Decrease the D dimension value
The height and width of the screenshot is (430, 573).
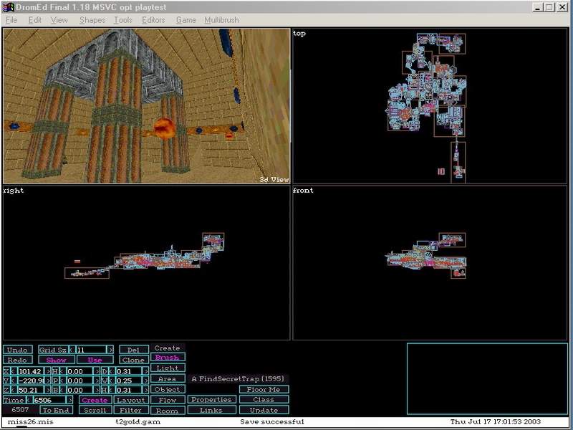point(111,371)
